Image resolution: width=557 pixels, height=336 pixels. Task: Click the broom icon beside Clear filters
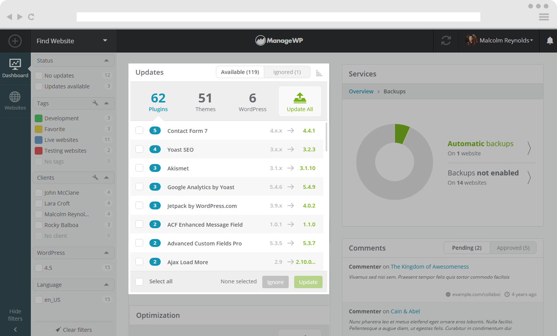pos(58,329)
